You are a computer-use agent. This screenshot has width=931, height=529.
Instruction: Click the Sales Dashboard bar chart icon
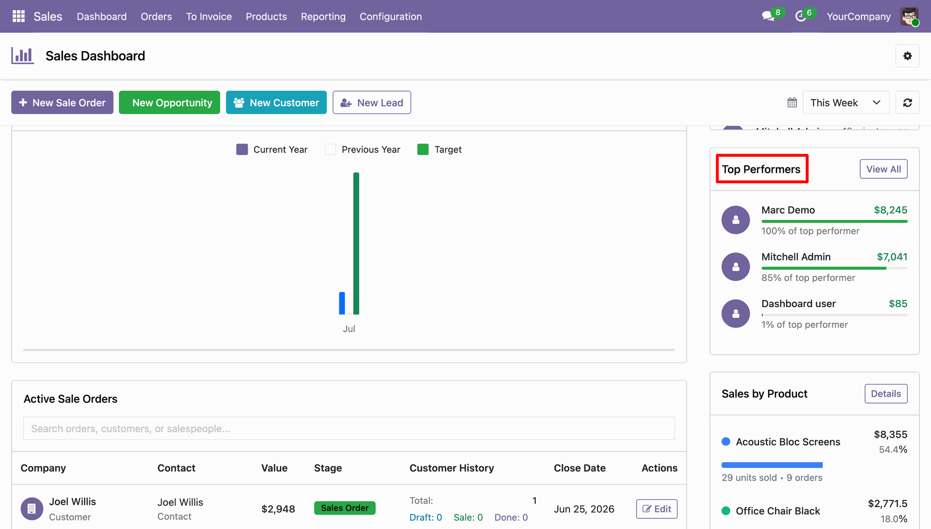[22, 56]
